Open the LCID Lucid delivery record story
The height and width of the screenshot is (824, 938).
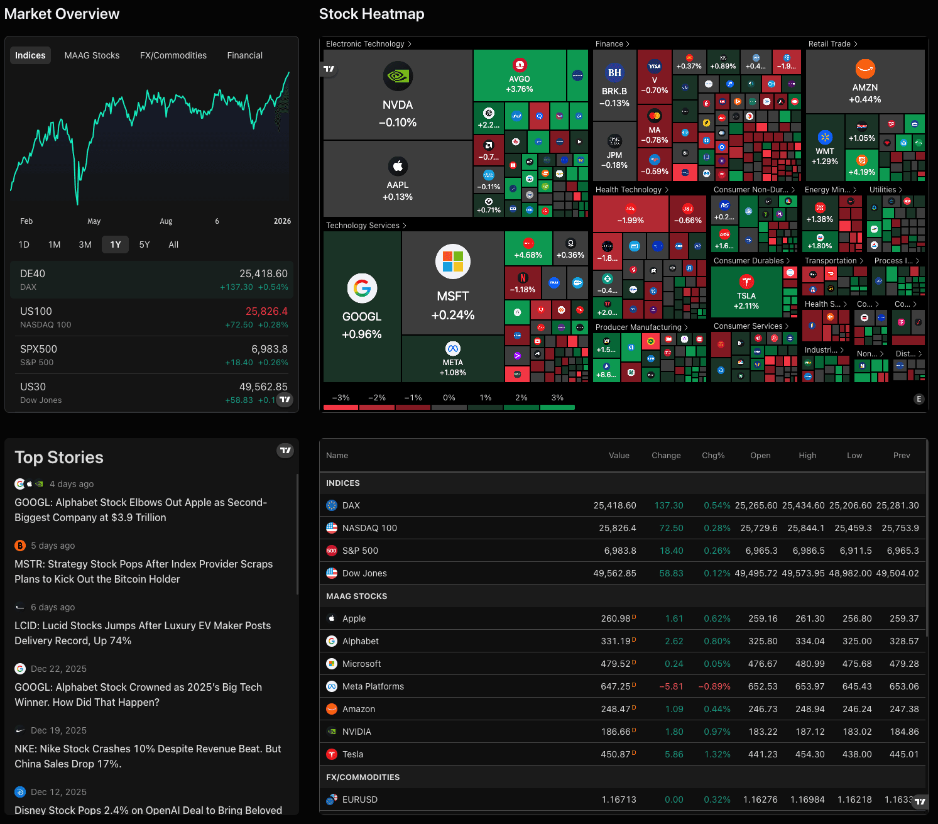(143, 633)
